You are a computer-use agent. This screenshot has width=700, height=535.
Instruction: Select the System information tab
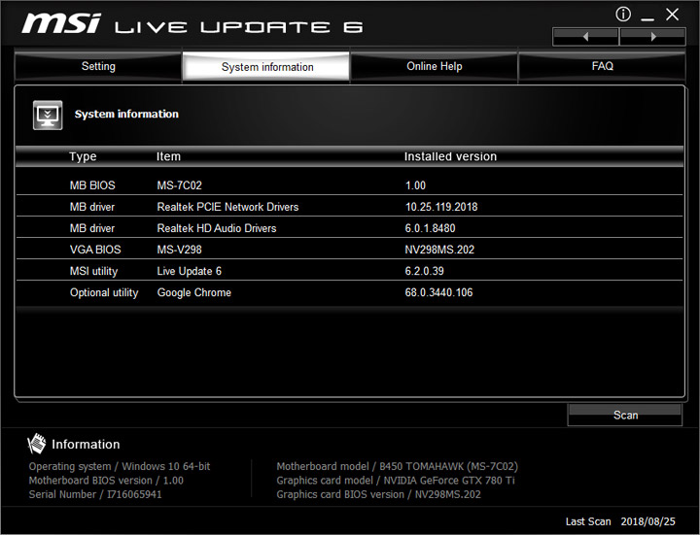[x=266, y=67]
